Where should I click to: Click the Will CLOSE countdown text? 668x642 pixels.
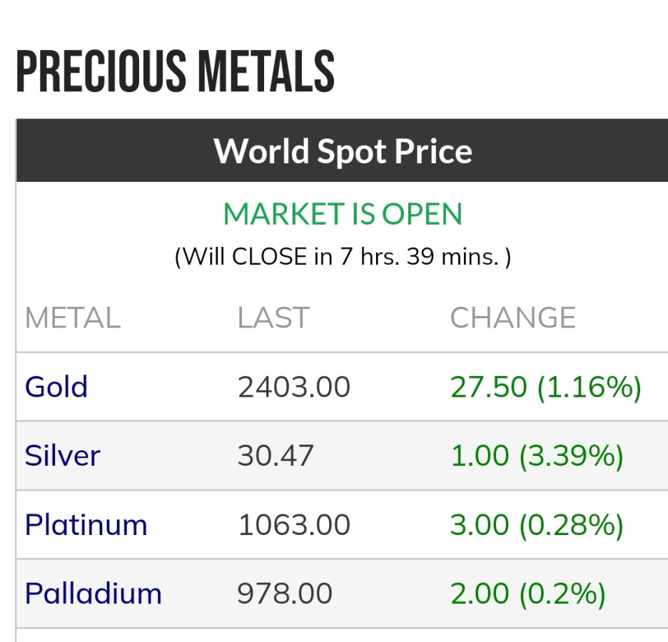[343, 256]
